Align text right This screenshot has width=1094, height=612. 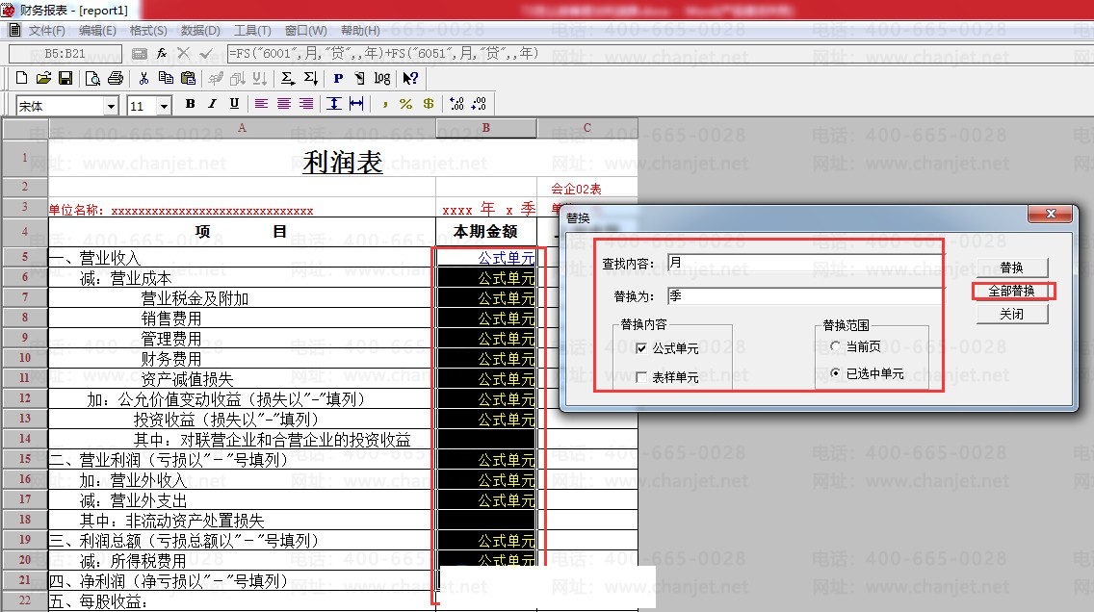(306, 104)
